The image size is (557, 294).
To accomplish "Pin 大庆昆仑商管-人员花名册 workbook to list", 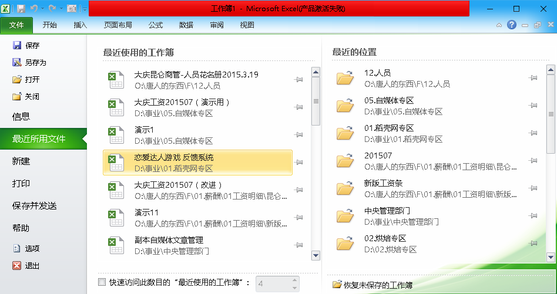I will [x=298, y=79].
